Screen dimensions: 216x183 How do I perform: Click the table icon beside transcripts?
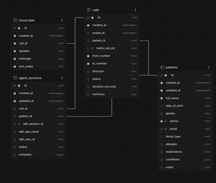coord(15,20)
